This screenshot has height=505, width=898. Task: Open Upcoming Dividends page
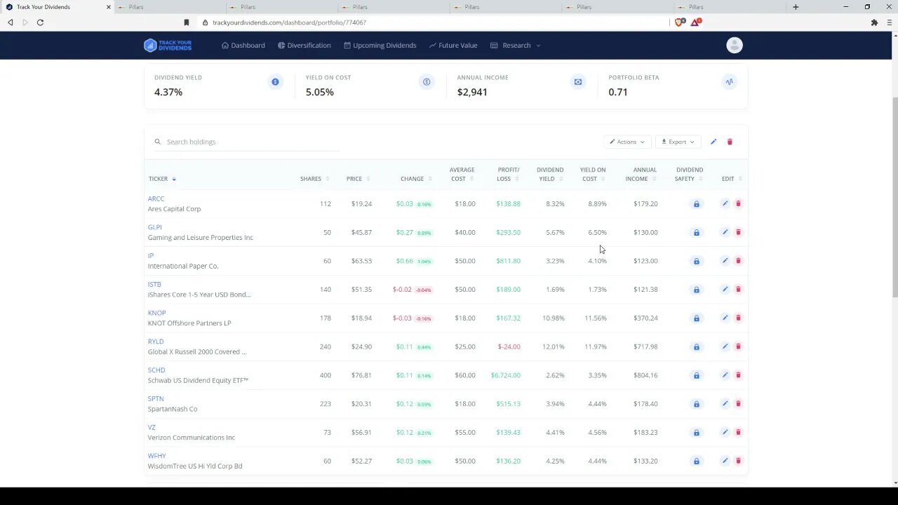380,46
